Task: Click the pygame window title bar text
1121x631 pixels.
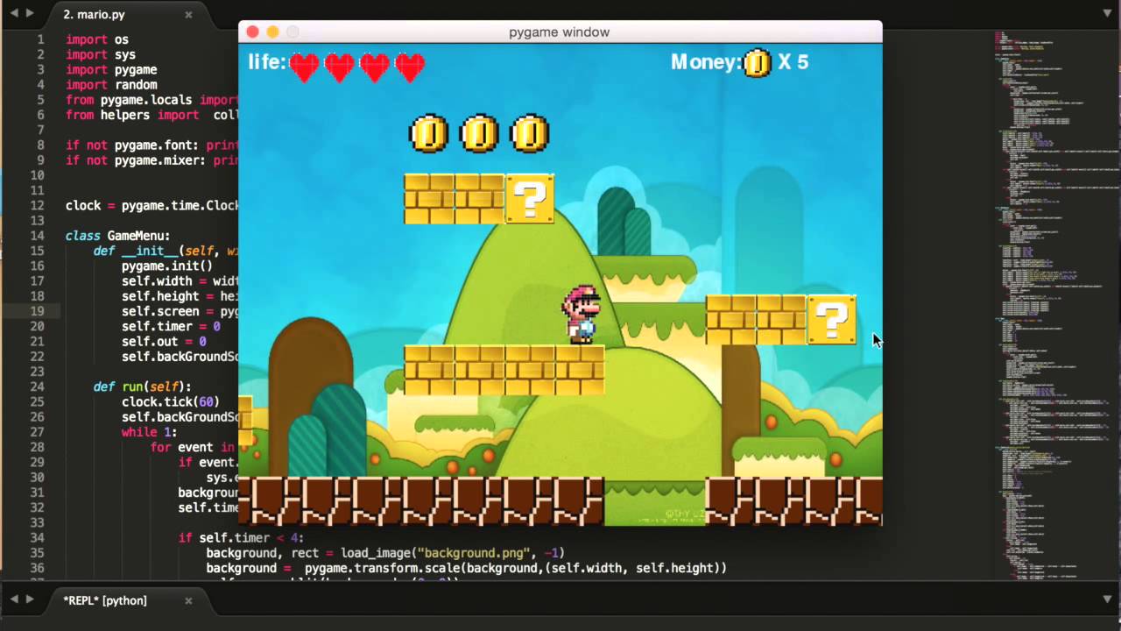Action: pos(559,32)
